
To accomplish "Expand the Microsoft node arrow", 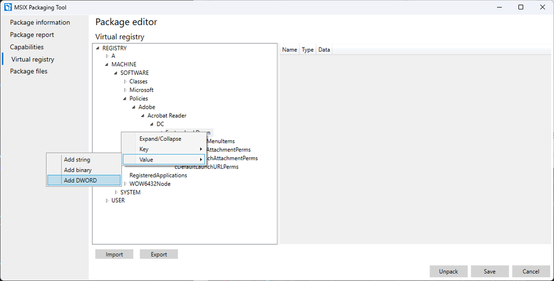I will click(125, 90).
